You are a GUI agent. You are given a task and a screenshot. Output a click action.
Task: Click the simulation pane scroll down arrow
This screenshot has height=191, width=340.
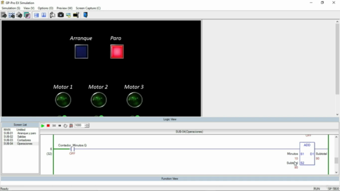pos(337,115)
